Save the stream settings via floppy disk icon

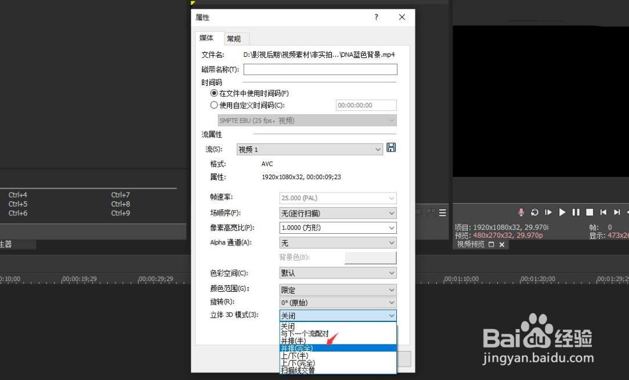(391, 148)
